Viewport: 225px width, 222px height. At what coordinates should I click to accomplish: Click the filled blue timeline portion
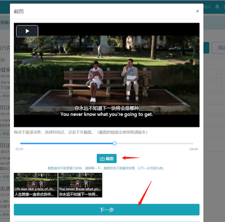coord(66,144)
